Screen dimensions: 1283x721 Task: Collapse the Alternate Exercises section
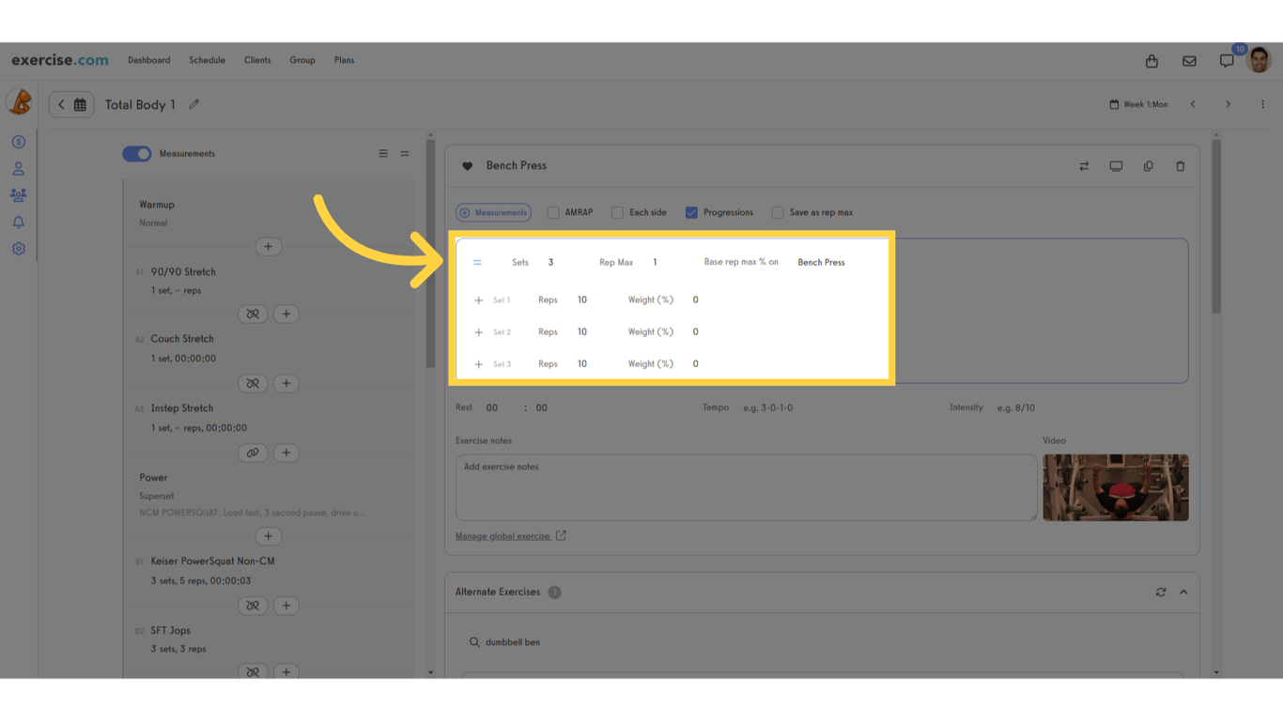click(1181, 591)
